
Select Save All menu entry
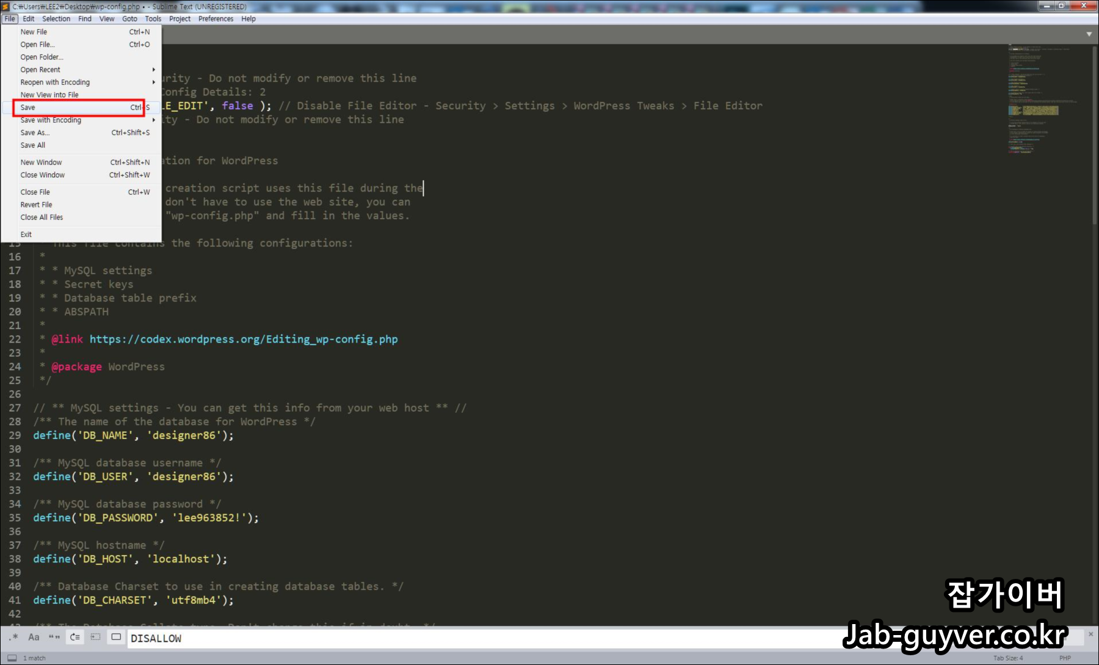tap(81, 145)
